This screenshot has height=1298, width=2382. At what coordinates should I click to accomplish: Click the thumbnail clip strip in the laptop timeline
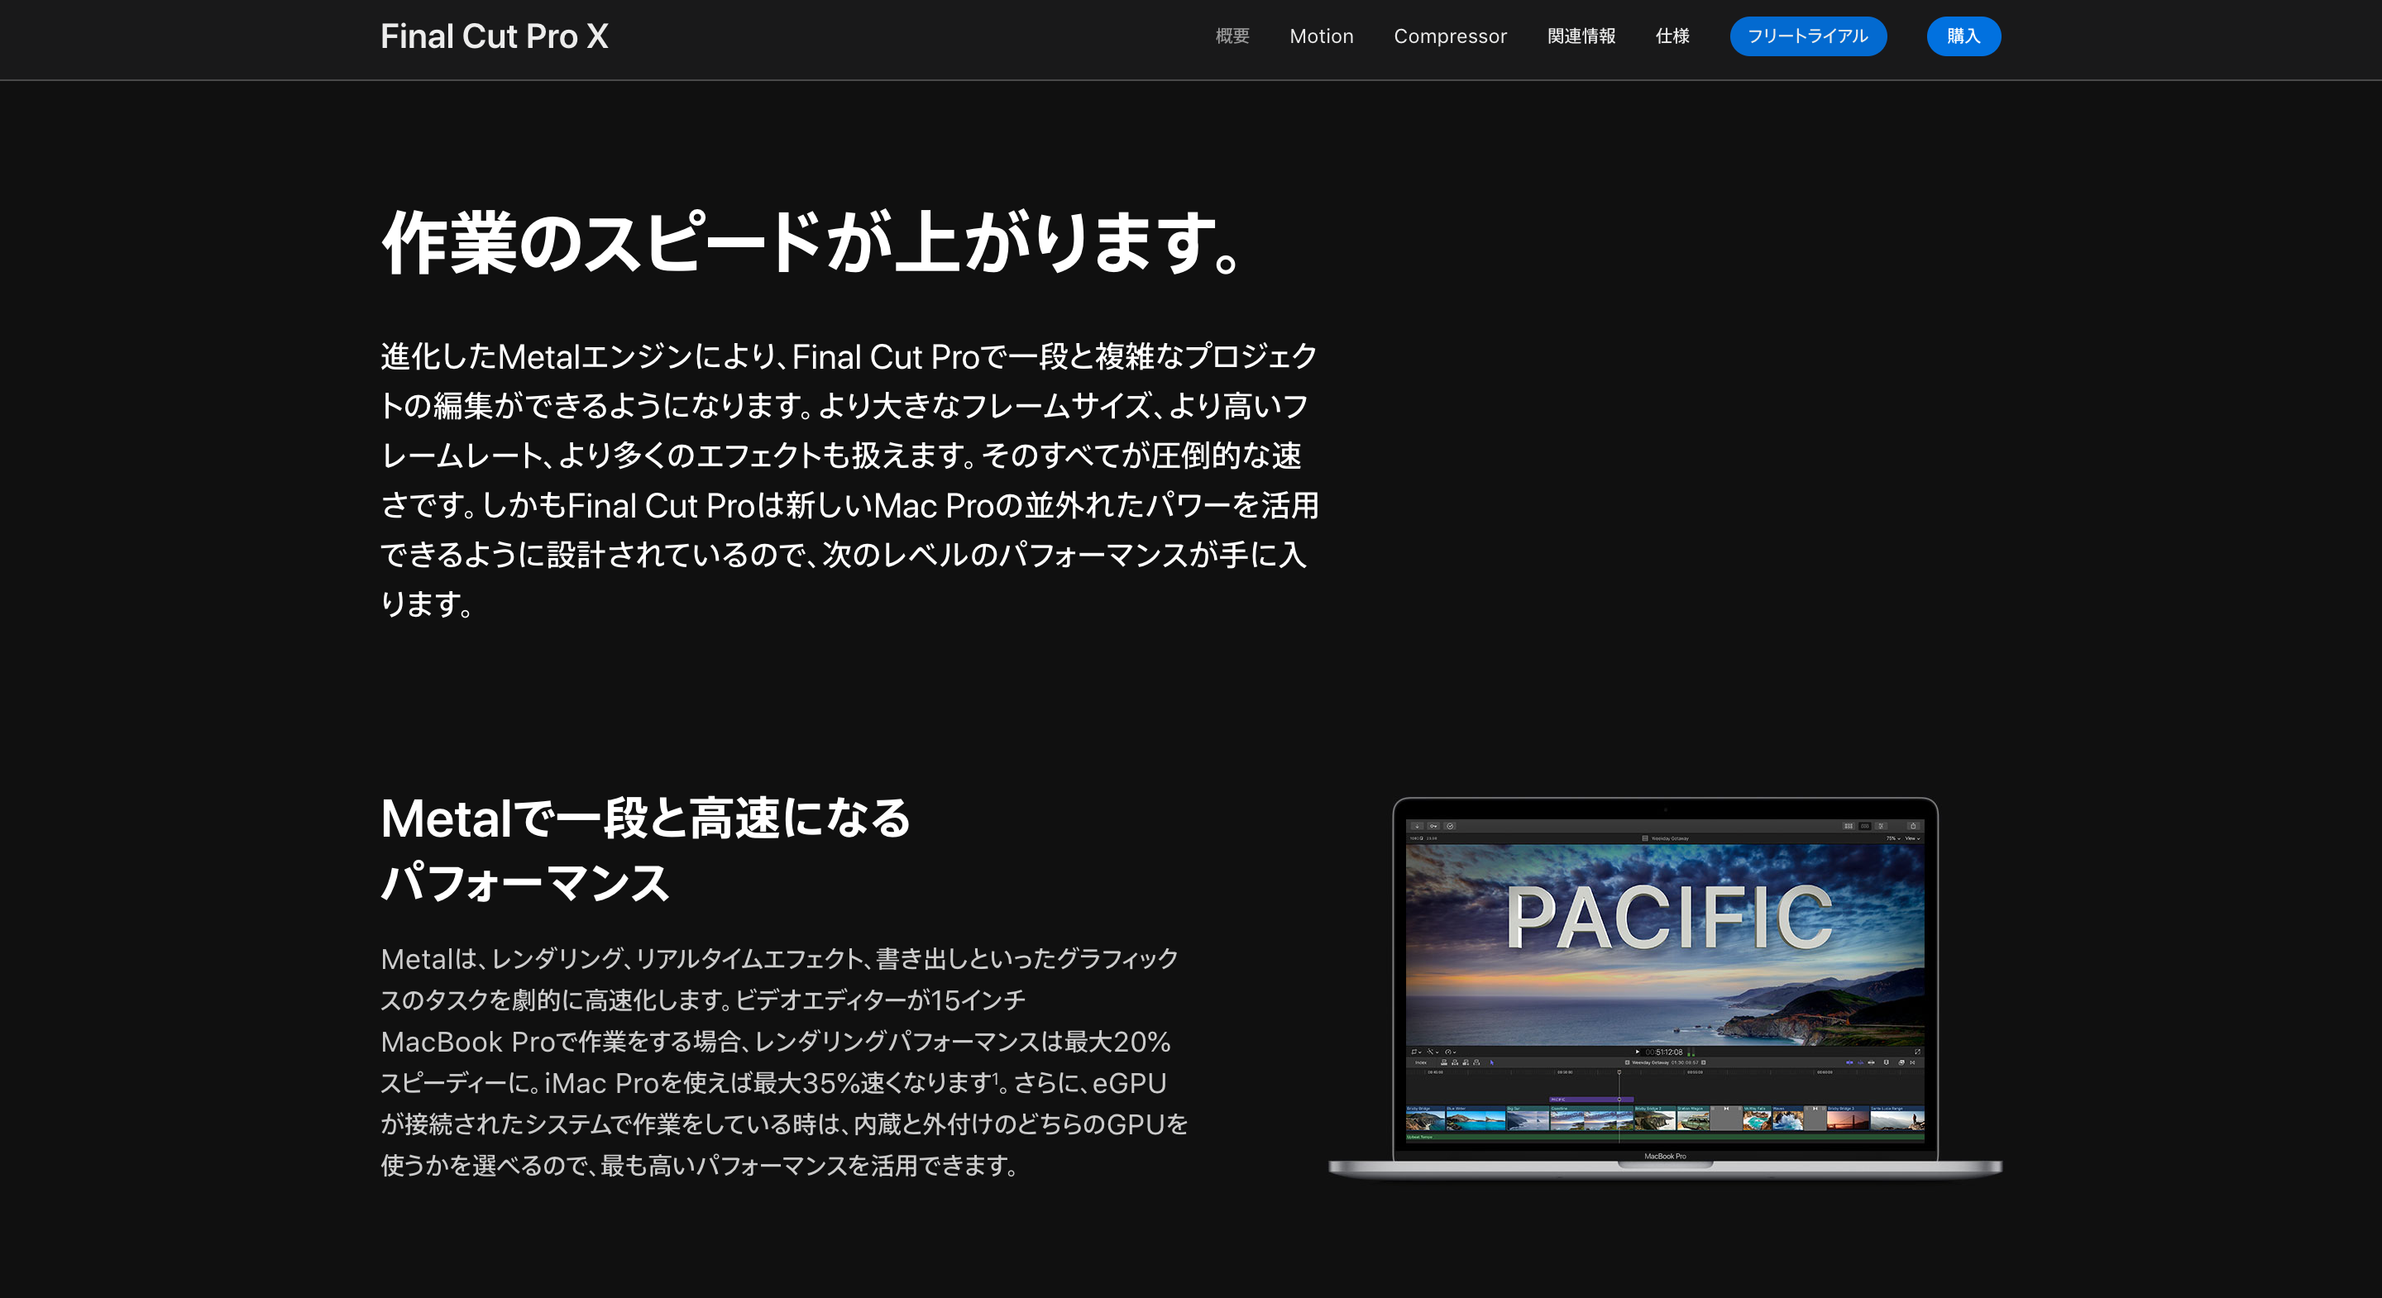coord(1664,1118)
